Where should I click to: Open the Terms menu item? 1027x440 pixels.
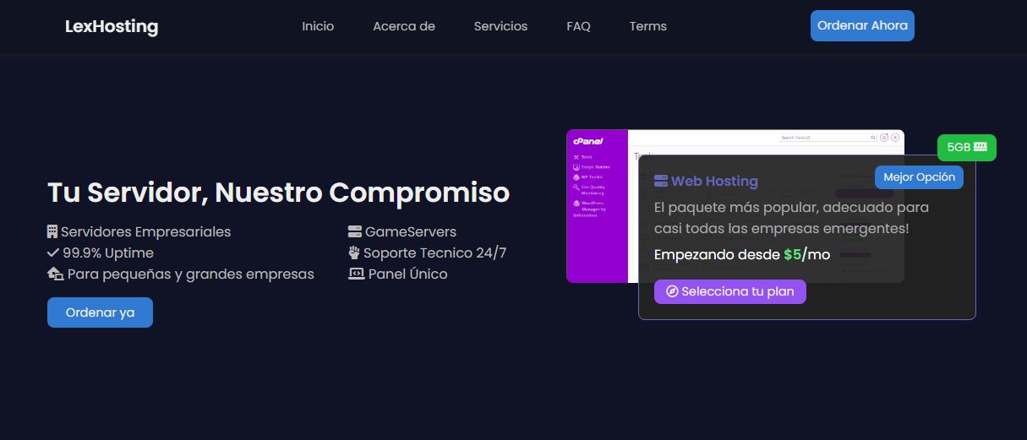pyautogui.click(x=648, y=26)
